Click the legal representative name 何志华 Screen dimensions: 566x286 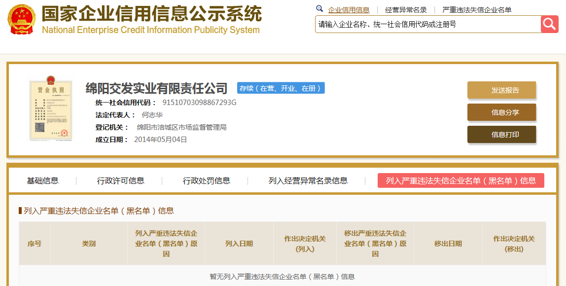point(152,115)
